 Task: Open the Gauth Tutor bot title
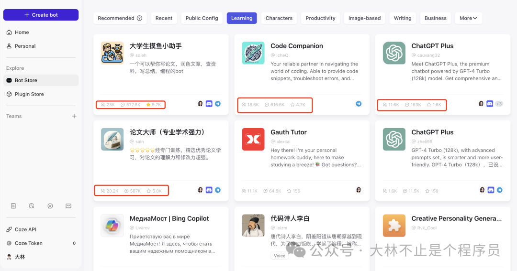(289, 132)
